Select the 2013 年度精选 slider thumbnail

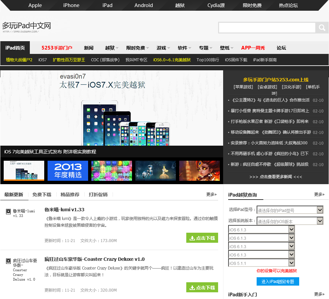point(68,171)
